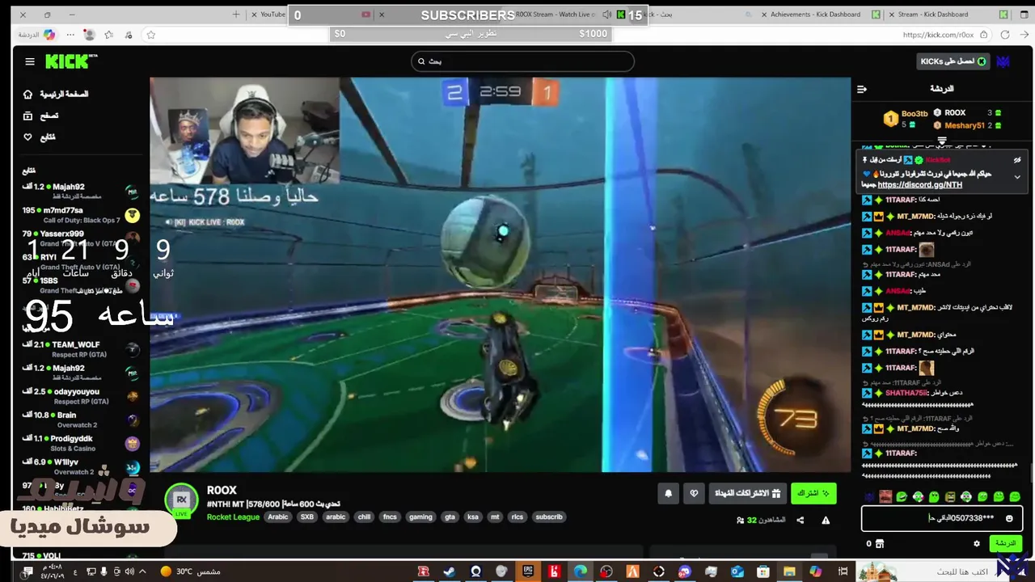Select the chill tag
1035x582 pixels.
click(x=364, y=517)
